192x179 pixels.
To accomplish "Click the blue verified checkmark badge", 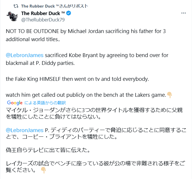I will pyautogui.click(x=69, y=13).
